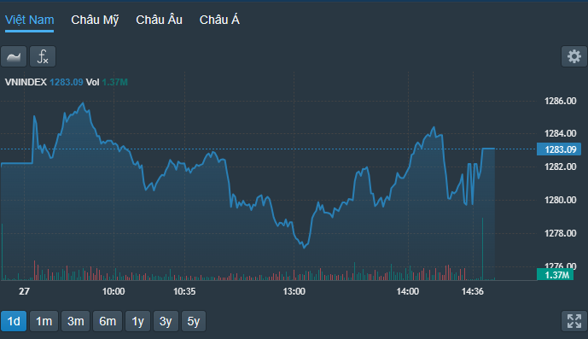This screenshot has height=339, width=588.
Task: Open the fx indicators button
Action: coord(43,56)
